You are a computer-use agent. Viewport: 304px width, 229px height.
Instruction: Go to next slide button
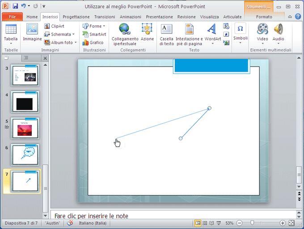coord(299,199)
